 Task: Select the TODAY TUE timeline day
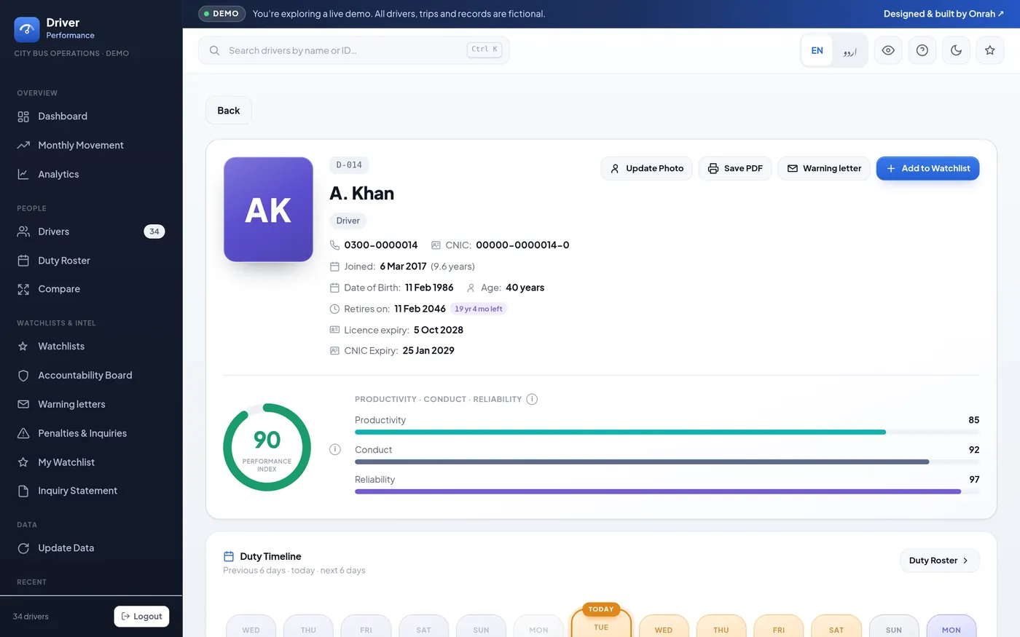(x=601, y=622)
